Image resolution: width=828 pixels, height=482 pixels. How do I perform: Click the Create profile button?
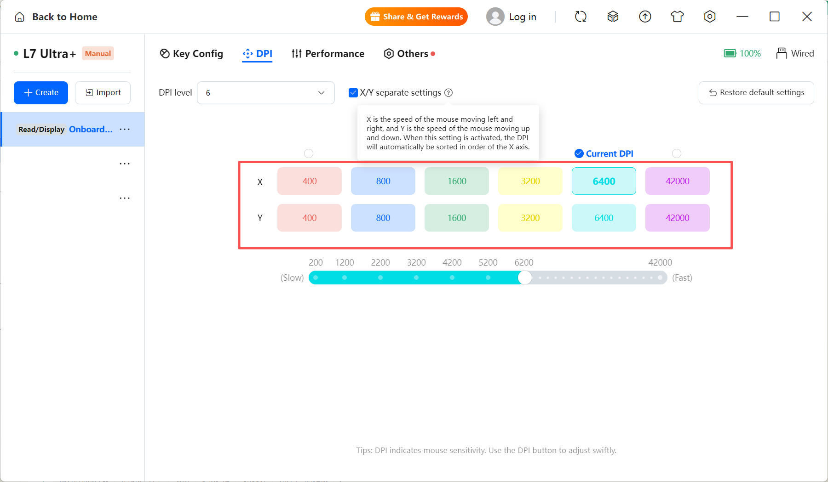click(x=41, y=93)
